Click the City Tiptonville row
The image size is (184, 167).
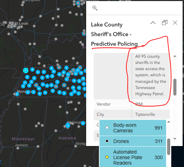tap(132, 114)
